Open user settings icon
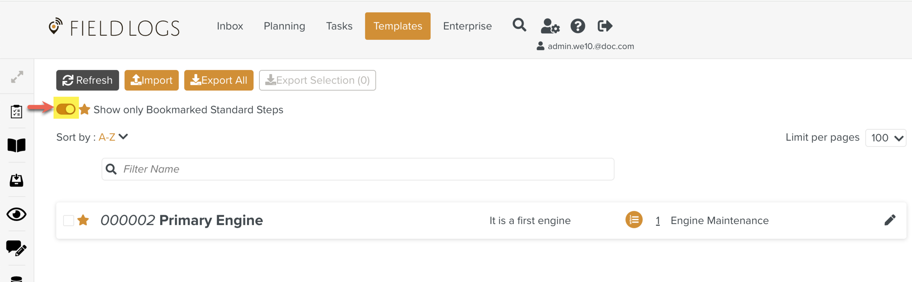Viewport: 912px width, 282px height. click(550, 26)
